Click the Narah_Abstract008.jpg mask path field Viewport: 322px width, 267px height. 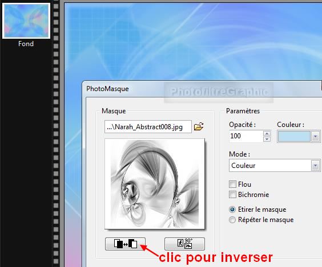pyautogui.click(x=148, y=127)
